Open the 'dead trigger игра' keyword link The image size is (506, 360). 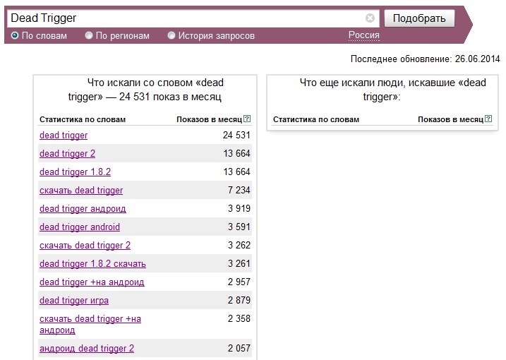tap(74, 301)
